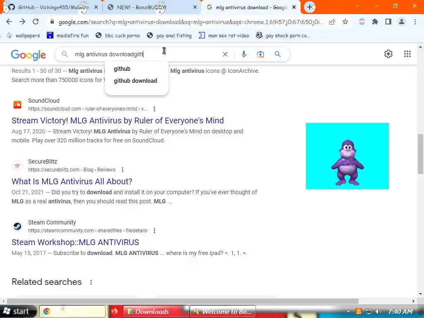Open the Windows start button

point(18,311)
